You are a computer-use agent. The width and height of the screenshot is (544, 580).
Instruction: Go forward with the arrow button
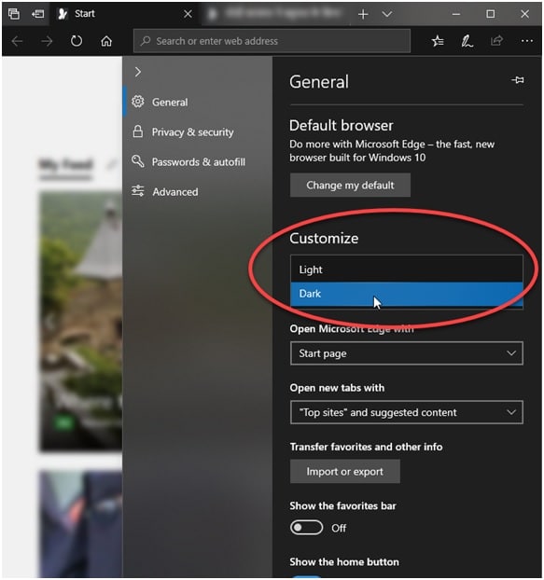coord(47,41)
